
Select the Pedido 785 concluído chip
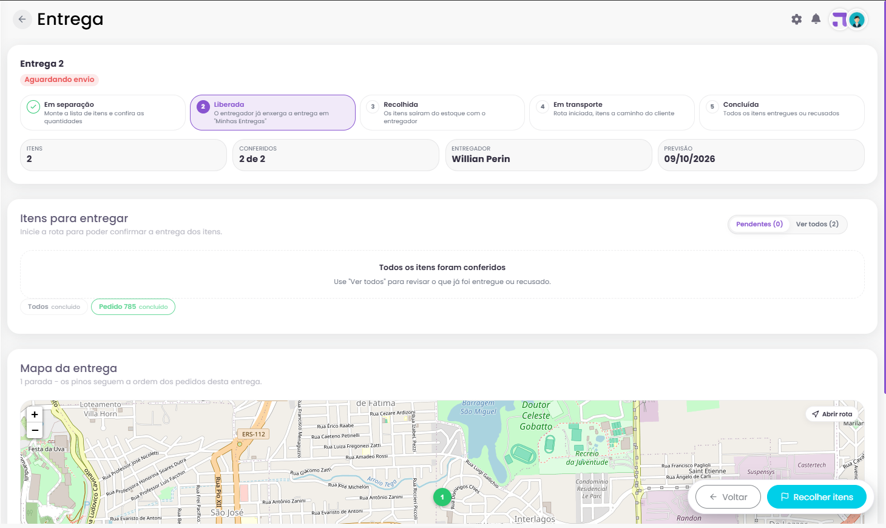click(134, 307)
